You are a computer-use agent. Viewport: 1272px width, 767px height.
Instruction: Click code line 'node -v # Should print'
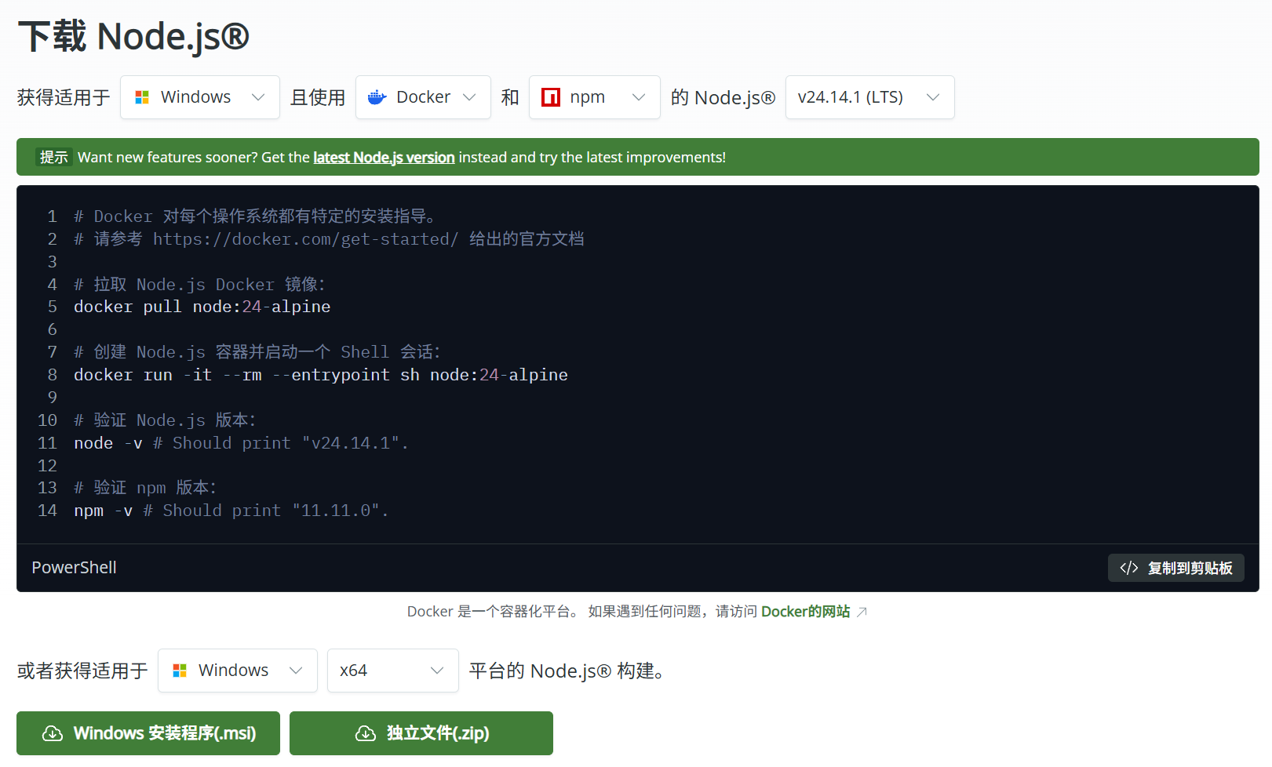tap(242, 443)
